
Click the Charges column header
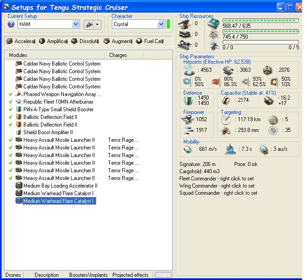click(124, 55)
